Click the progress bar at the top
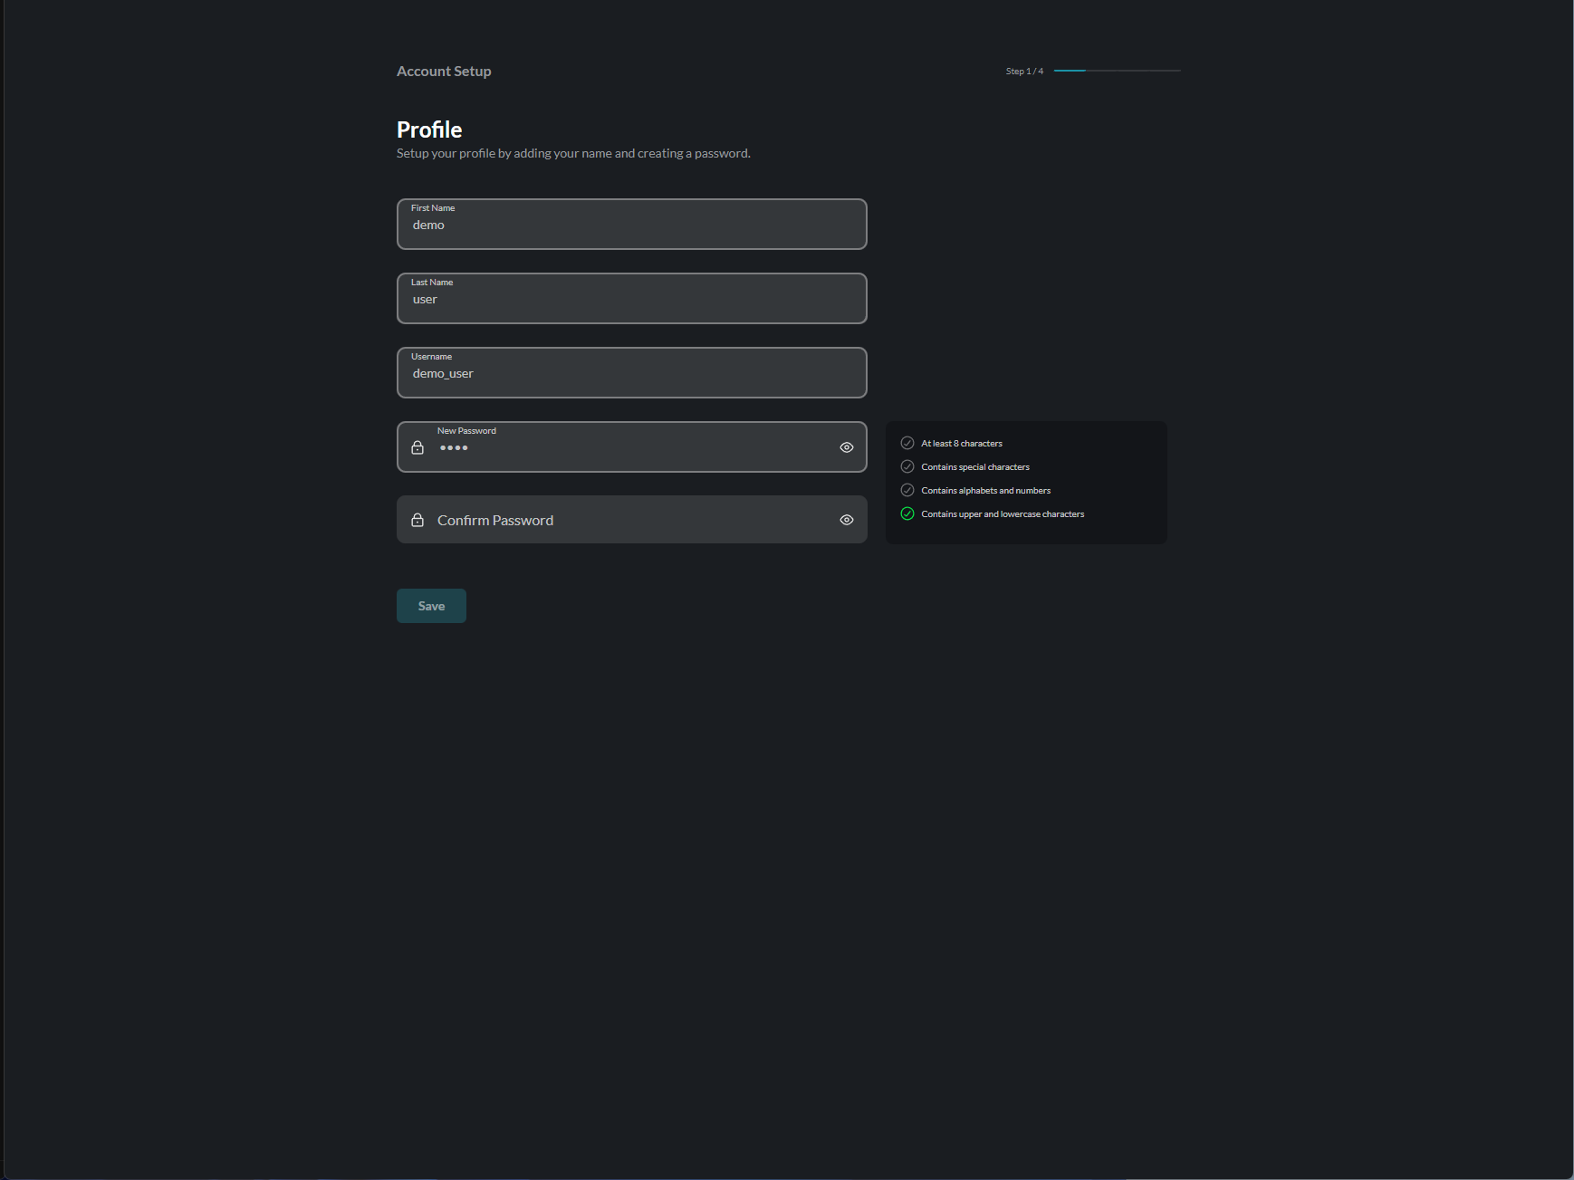Image resolution: width=1574 pixels, height=1180 pixels. pyautogui.click(x=1118, y=71)
